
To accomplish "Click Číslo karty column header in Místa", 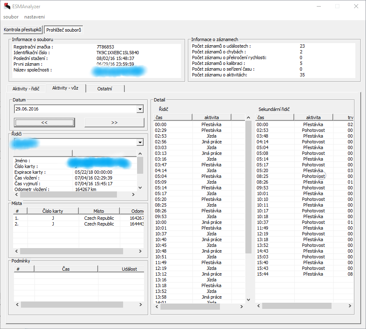I will [53, 211].
